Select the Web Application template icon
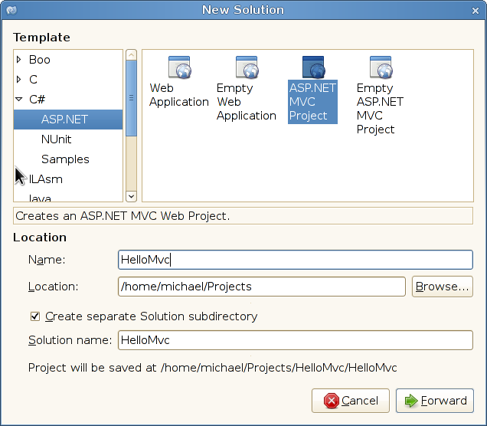Image resolution: width=487 pixels, height=426 pixels. click(179, 67)
